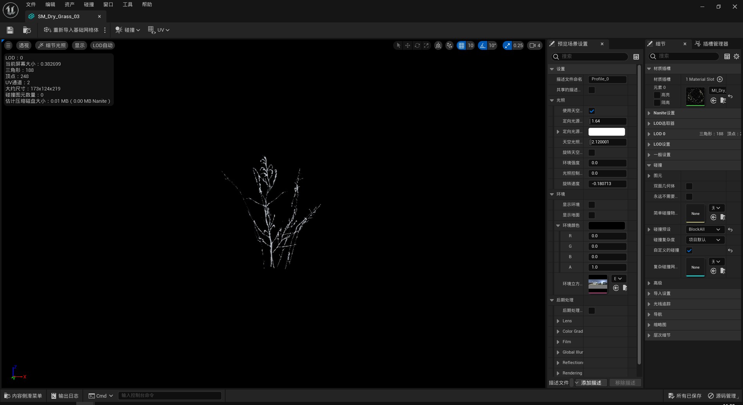Open the 工具 menu
The height and width of the screenshot is (405, 743).
127,5
